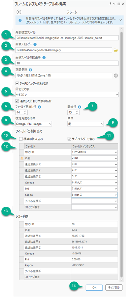Click the 外部標定ファイル path input field

pyautogui.click(x=66, y=38)
